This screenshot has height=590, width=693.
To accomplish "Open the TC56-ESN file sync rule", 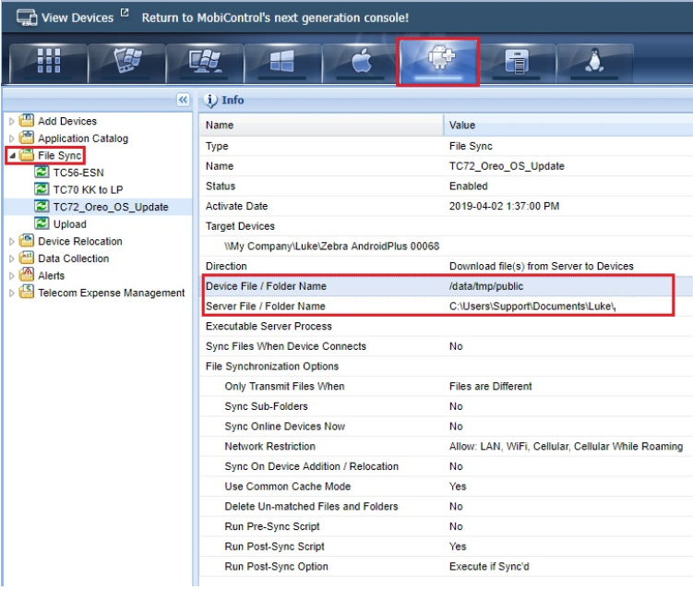I will [x=78, y=173].
